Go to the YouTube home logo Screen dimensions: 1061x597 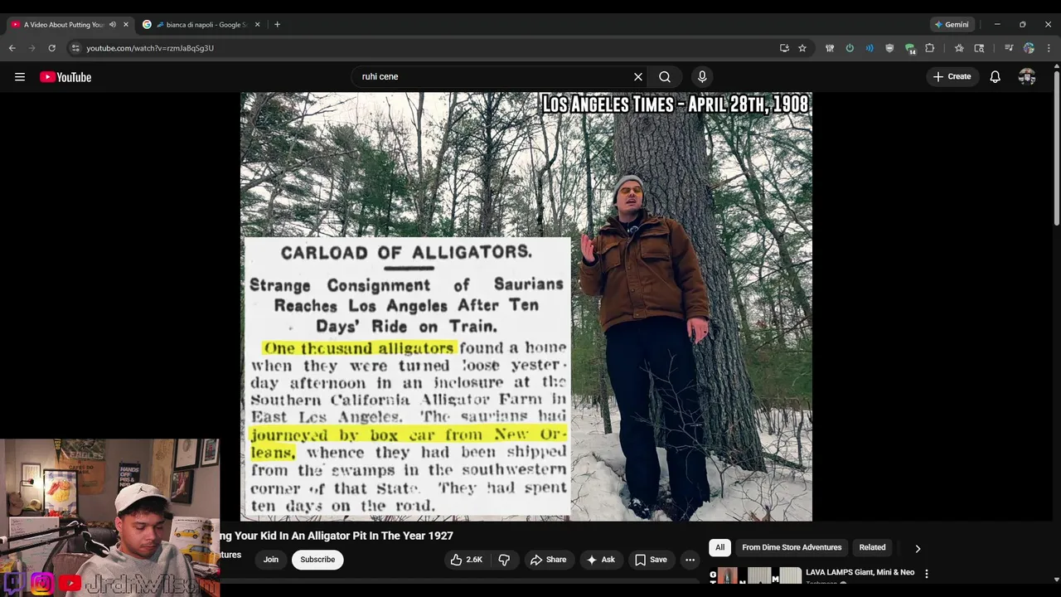[x=65, y=77]
